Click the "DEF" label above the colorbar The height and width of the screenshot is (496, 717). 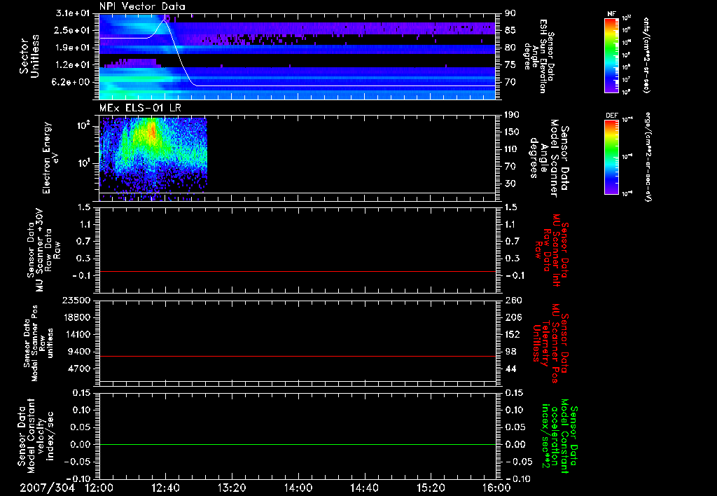click(x=611, y=116)
